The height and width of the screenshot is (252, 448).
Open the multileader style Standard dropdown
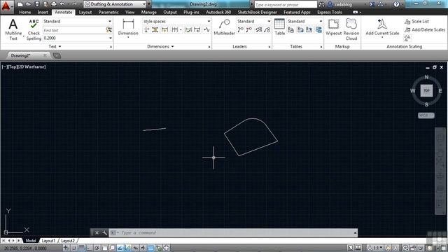[269, 22]
